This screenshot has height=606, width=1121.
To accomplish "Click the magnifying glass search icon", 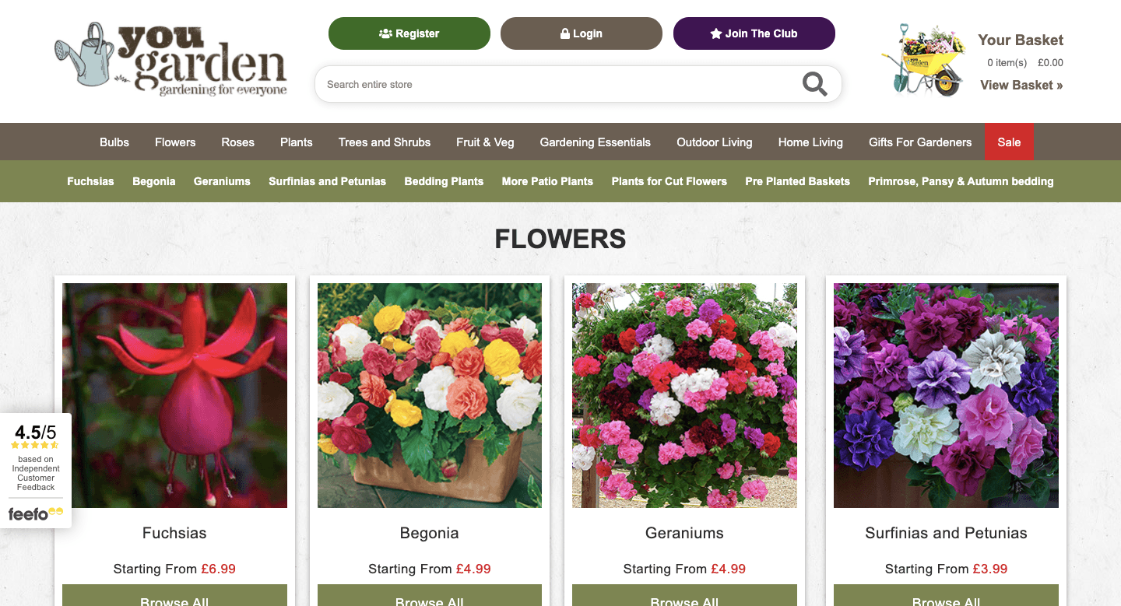I will point(814,84).
